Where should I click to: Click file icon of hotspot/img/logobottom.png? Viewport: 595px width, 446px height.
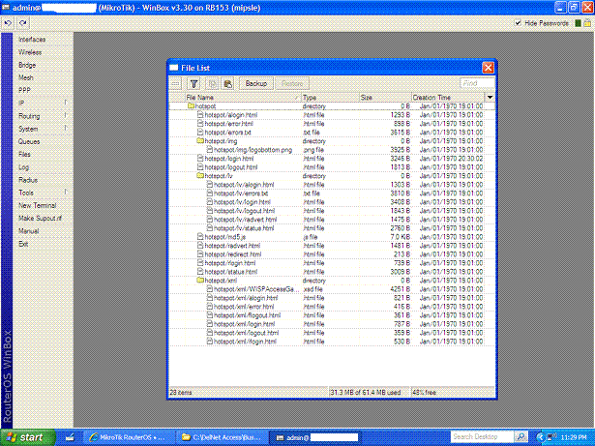(210, 150)
